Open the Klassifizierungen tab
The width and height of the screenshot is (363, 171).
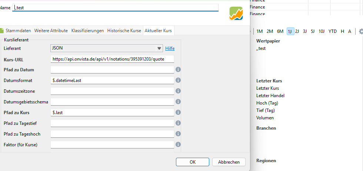coord(87,30)
